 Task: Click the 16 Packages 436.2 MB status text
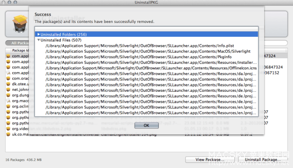point(23,160)
